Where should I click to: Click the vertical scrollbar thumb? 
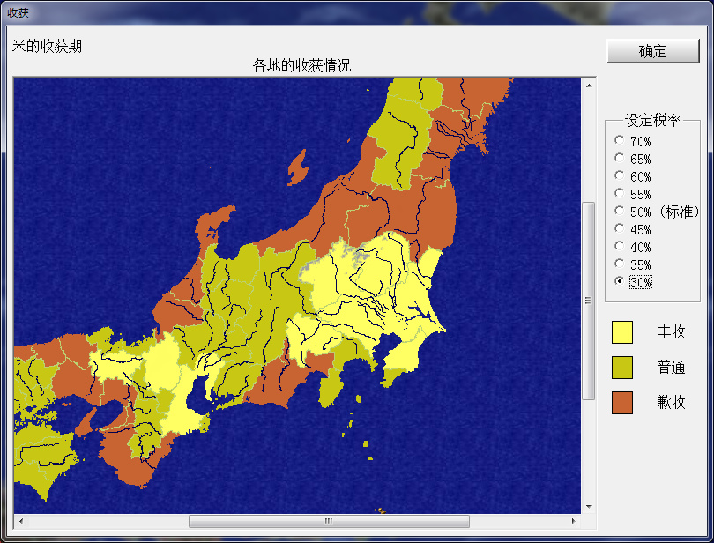(589, 301)
